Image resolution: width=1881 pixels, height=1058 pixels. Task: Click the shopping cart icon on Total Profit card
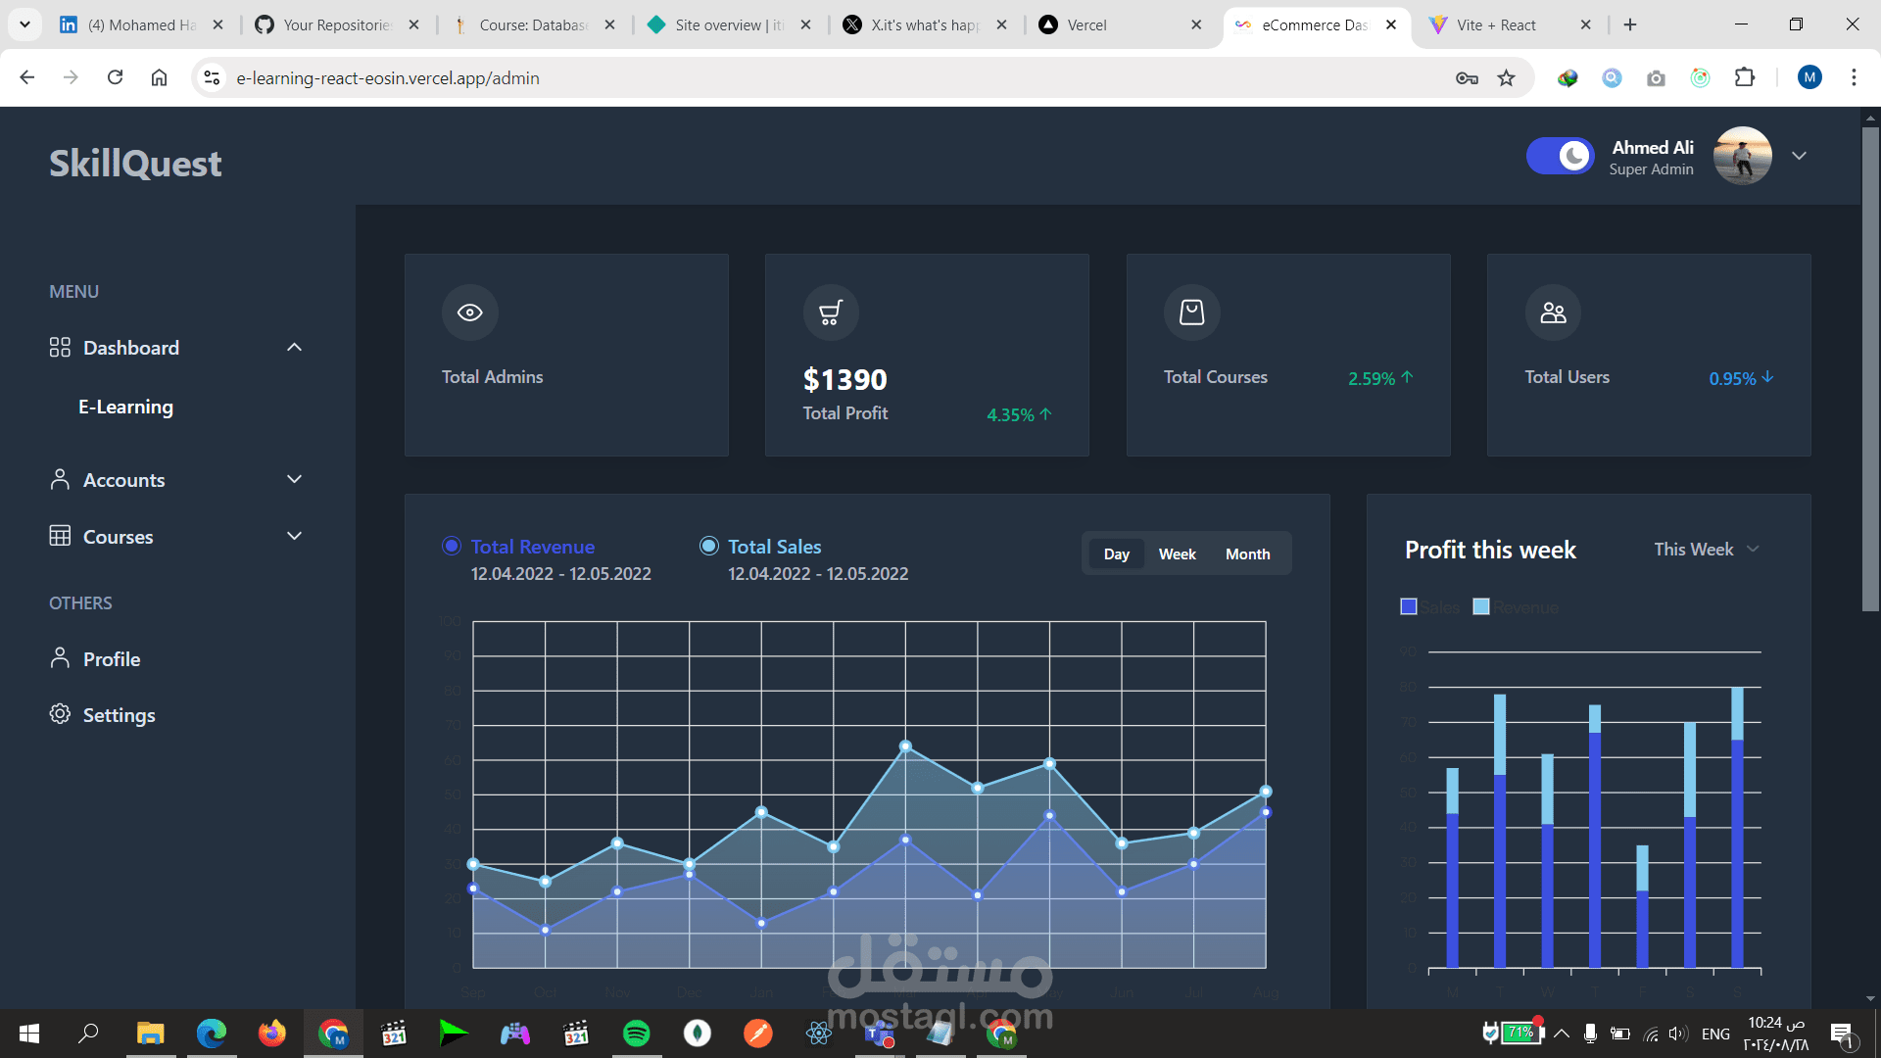831,313
